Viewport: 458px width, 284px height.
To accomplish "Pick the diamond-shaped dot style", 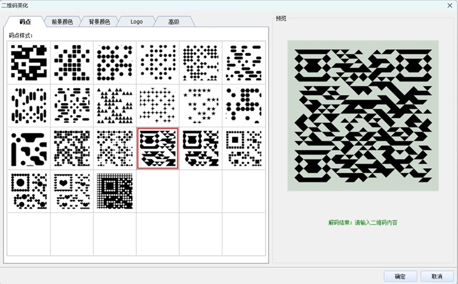I will (200, 62).
